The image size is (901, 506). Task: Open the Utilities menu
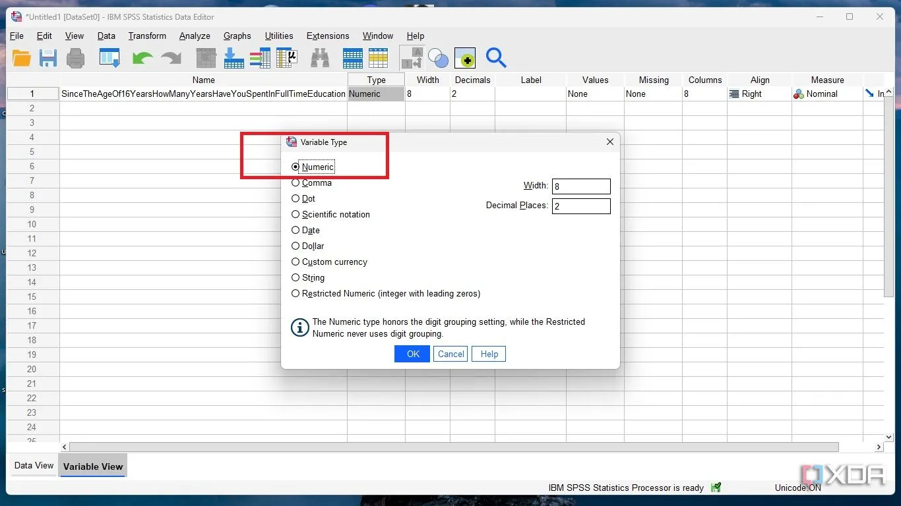point(279,36)
